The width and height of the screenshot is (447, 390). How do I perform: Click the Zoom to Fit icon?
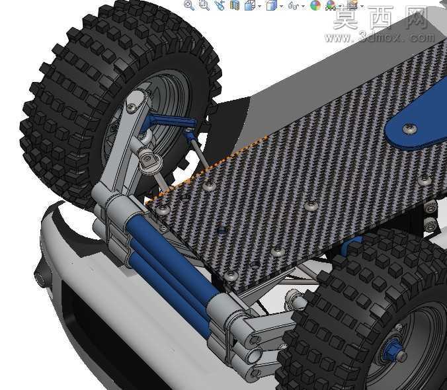(189, 5)
